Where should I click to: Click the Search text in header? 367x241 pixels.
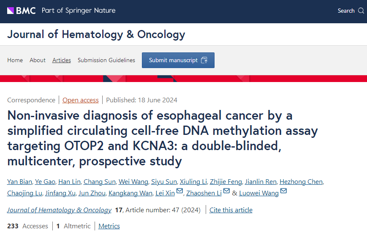point(346,11)
